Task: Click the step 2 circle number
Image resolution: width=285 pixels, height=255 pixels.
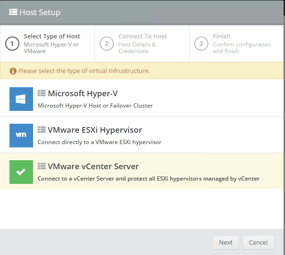Action: [x=107, y=44]
